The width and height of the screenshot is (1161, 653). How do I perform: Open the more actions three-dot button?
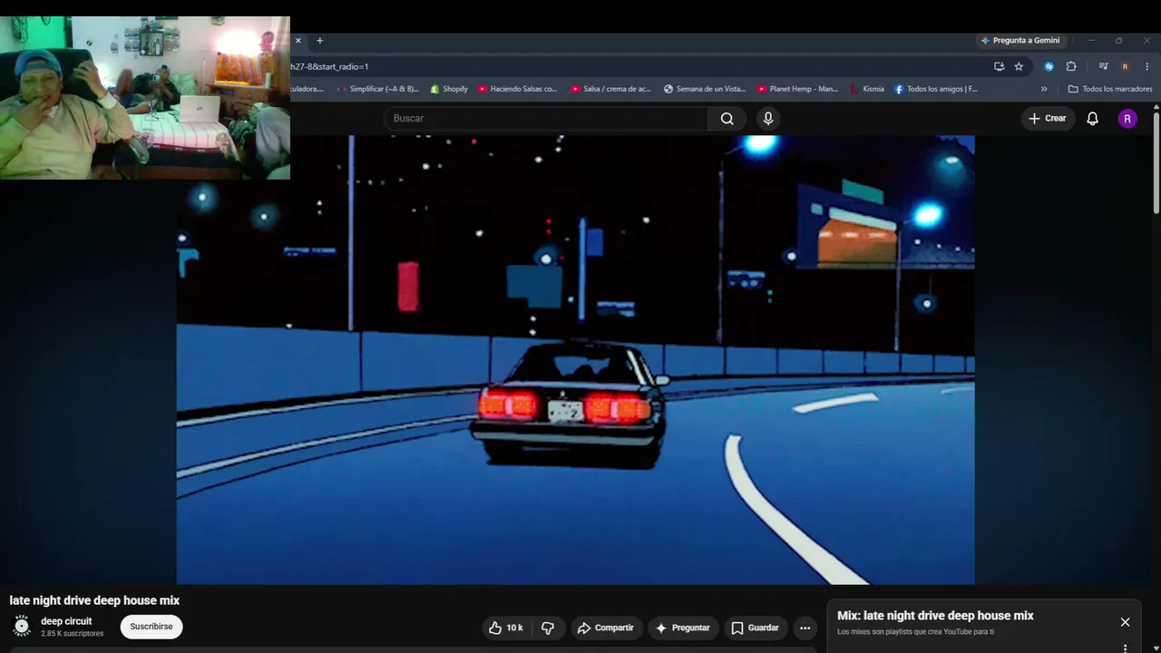tap(805, 628)
